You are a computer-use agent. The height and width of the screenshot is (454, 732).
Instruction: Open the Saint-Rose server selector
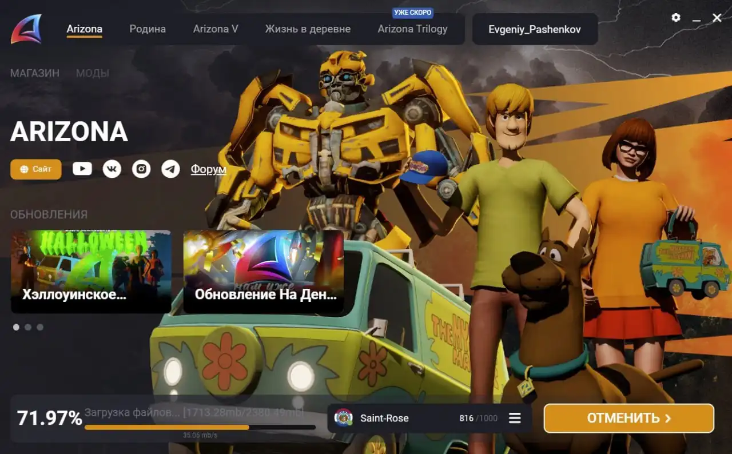click(x=429, y=418)
